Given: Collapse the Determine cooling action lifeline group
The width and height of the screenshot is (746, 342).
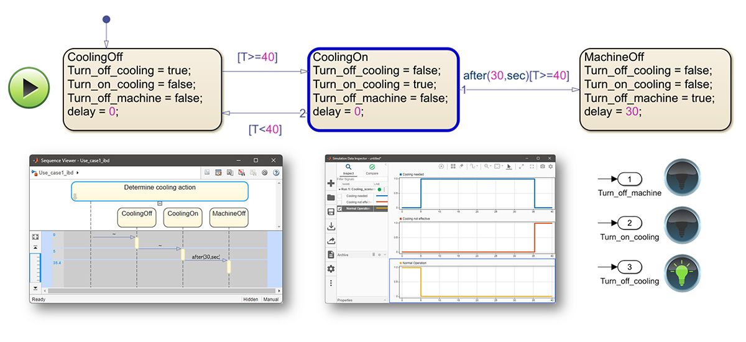Looking at the screenshot, I should click(x=160, y=203).
